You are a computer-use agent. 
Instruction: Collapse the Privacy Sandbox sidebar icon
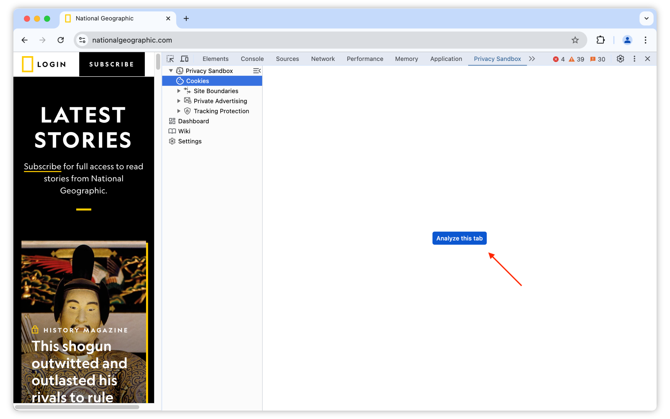(x=257, y=71)
